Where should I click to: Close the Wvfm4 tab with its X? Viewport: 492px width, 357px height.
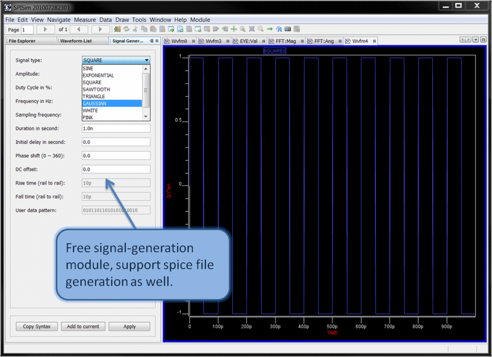[x=374, y=41]
